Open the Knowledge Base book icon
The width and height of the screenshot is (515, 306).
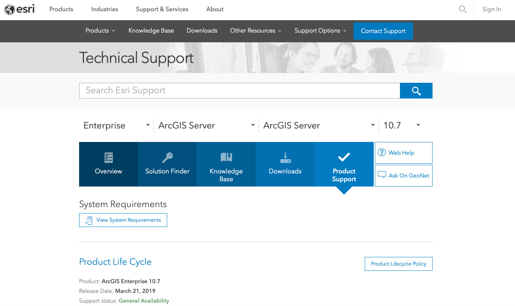click(x=226, y=157)
